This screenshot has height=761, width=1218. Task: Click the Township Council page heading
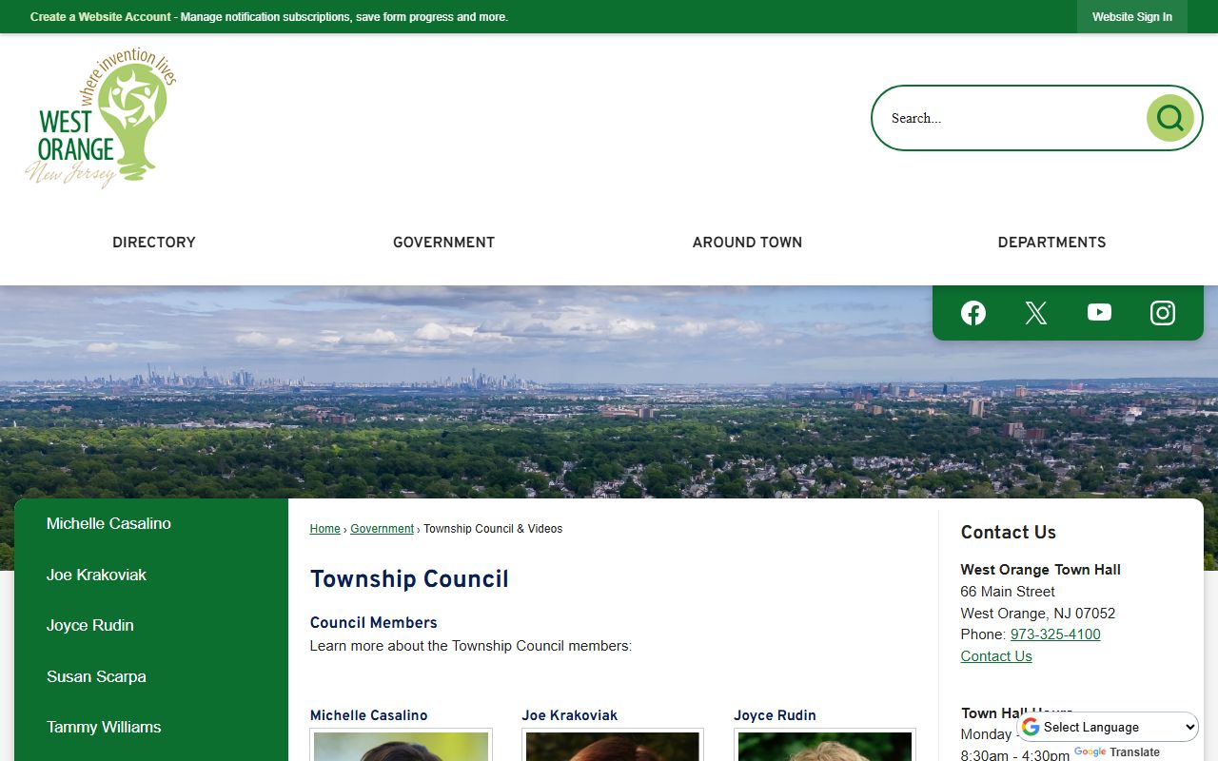pyautogui.click(x=409, y=579)
